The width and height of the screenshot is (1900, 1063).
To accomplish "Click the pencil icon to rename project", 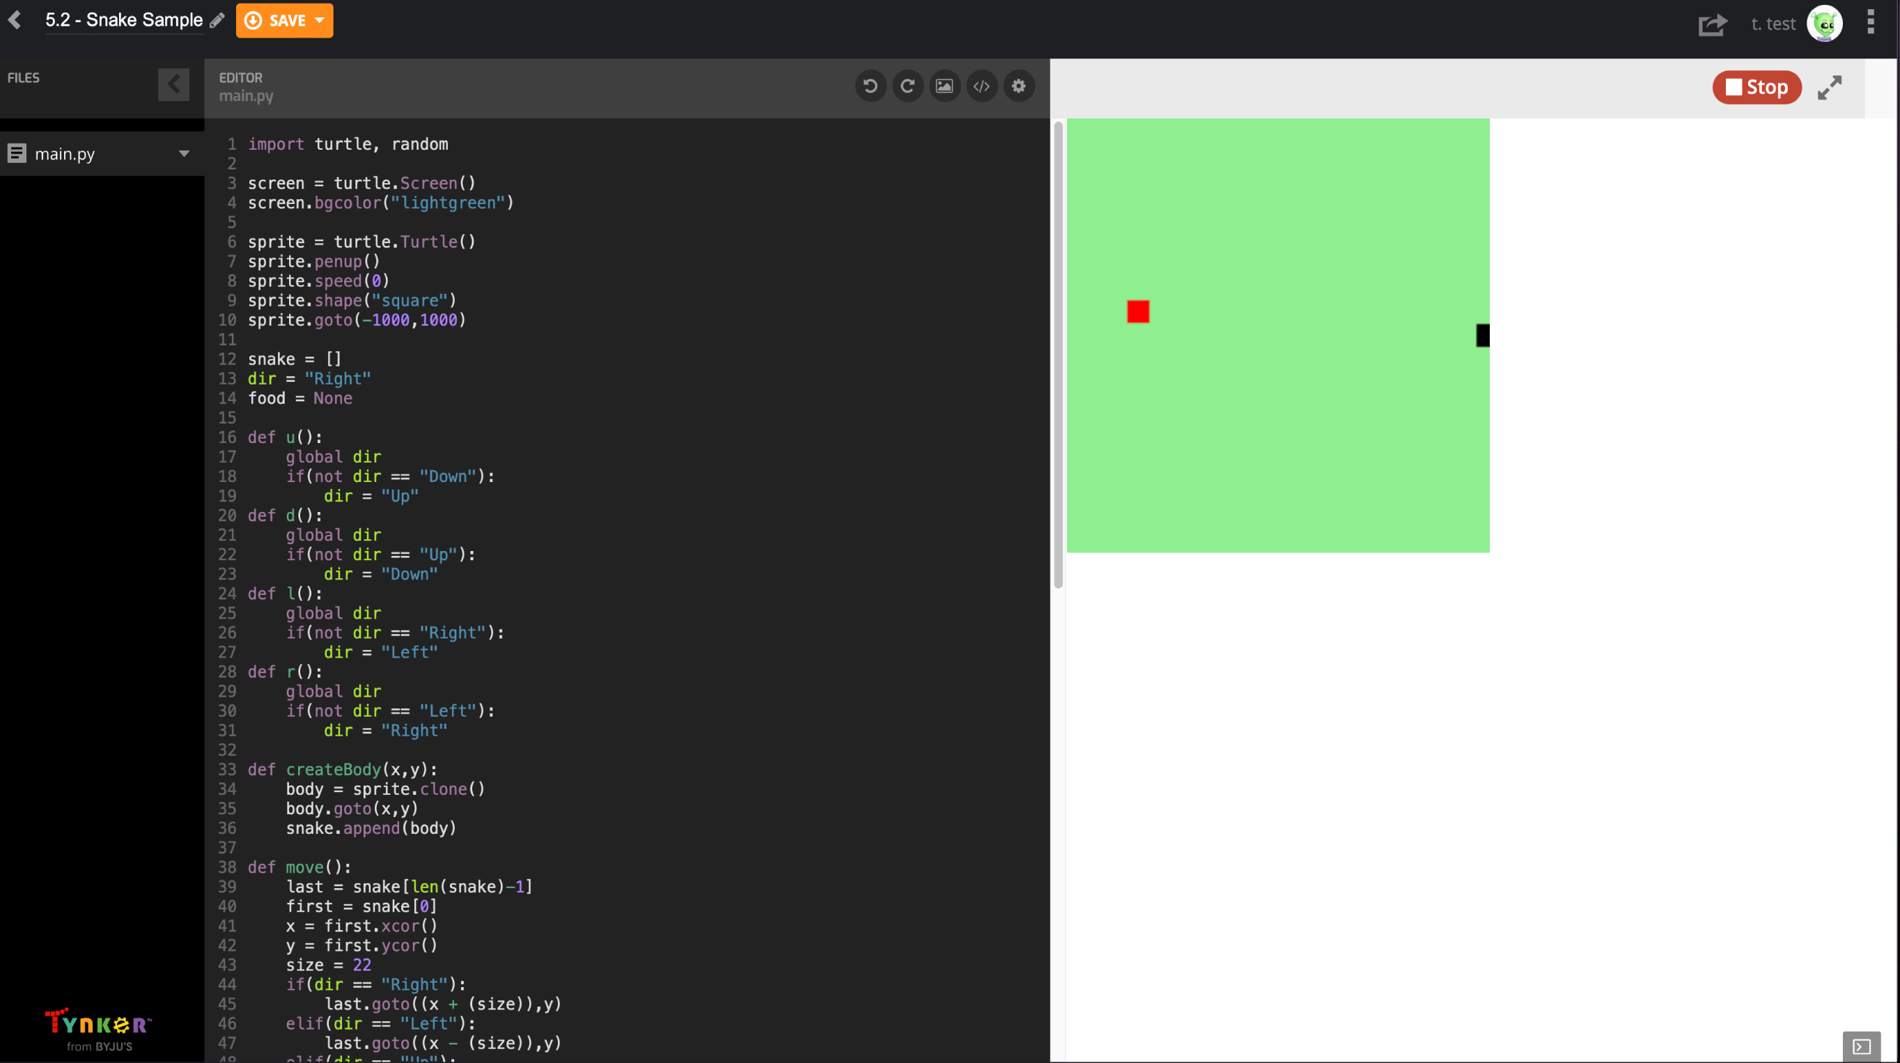I will (x=217, y=21).
